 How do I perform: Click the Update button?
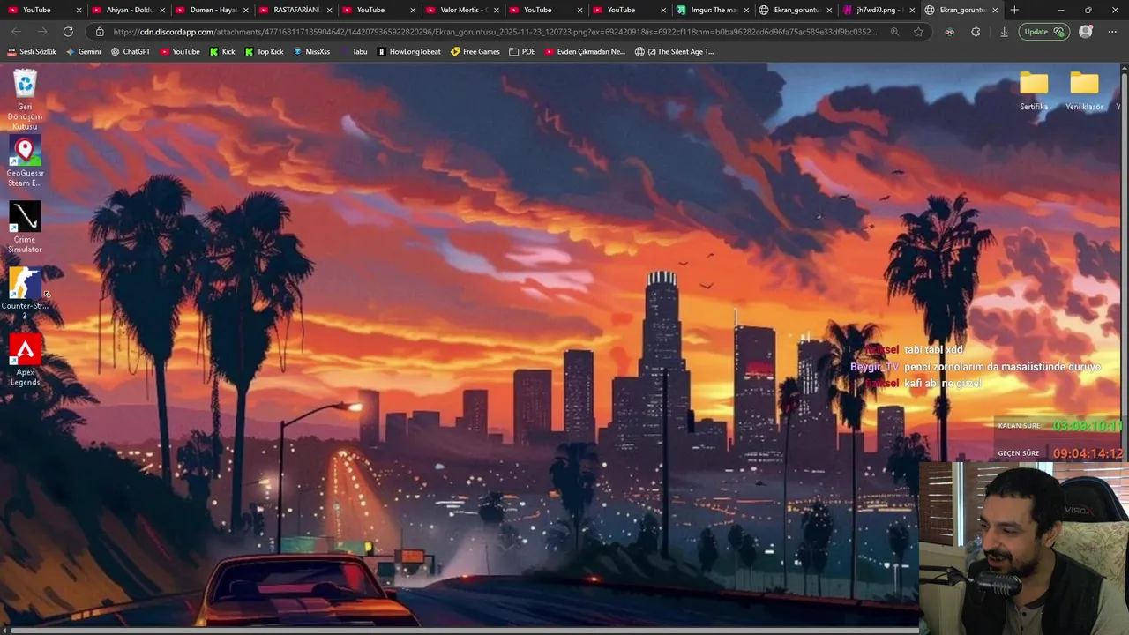click(1043, 32)
